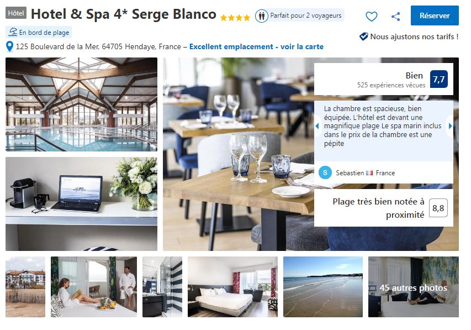
Task: Show the previous review with left arrow
Action: [317, 126]
